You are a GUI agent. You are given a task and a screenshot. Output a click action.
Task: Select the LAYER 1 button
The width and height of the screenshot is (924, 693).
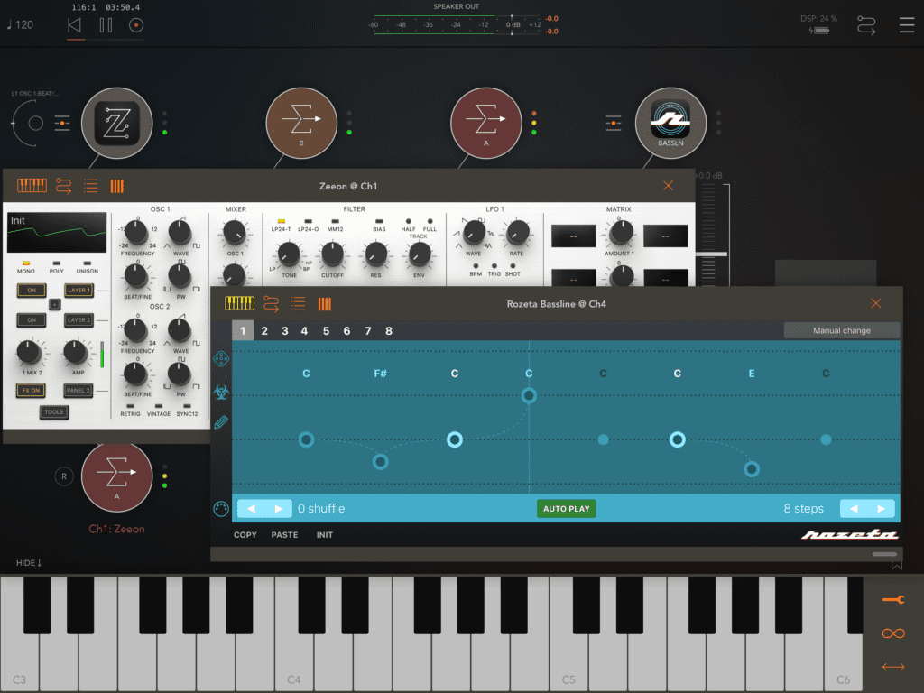79,291
